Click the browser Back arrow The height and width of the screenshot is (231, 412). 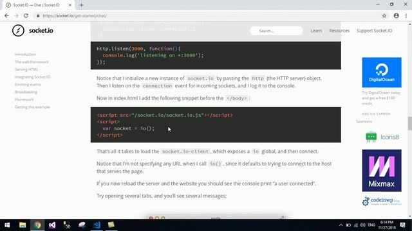click(x=6, y=15)
